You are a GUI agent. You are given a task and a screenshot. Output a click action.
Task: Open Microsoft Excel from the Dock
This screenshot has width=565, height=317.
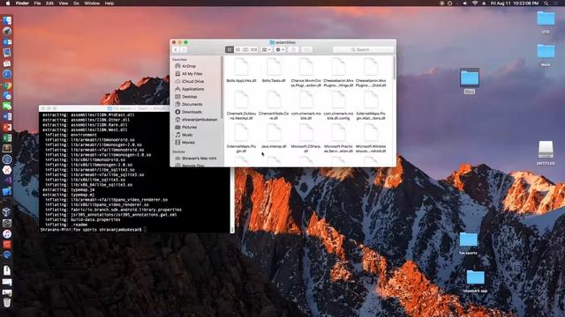pos(7,138)
